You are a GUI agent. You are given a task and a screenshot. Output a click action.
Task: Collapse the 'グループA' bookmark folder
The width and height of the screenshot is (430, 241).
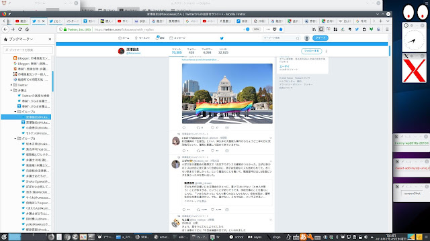point(15,112)
